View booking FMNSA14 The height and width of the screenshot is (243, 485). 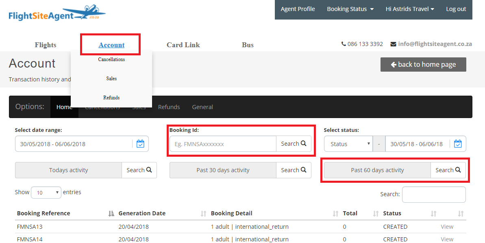tap(447, 239)
